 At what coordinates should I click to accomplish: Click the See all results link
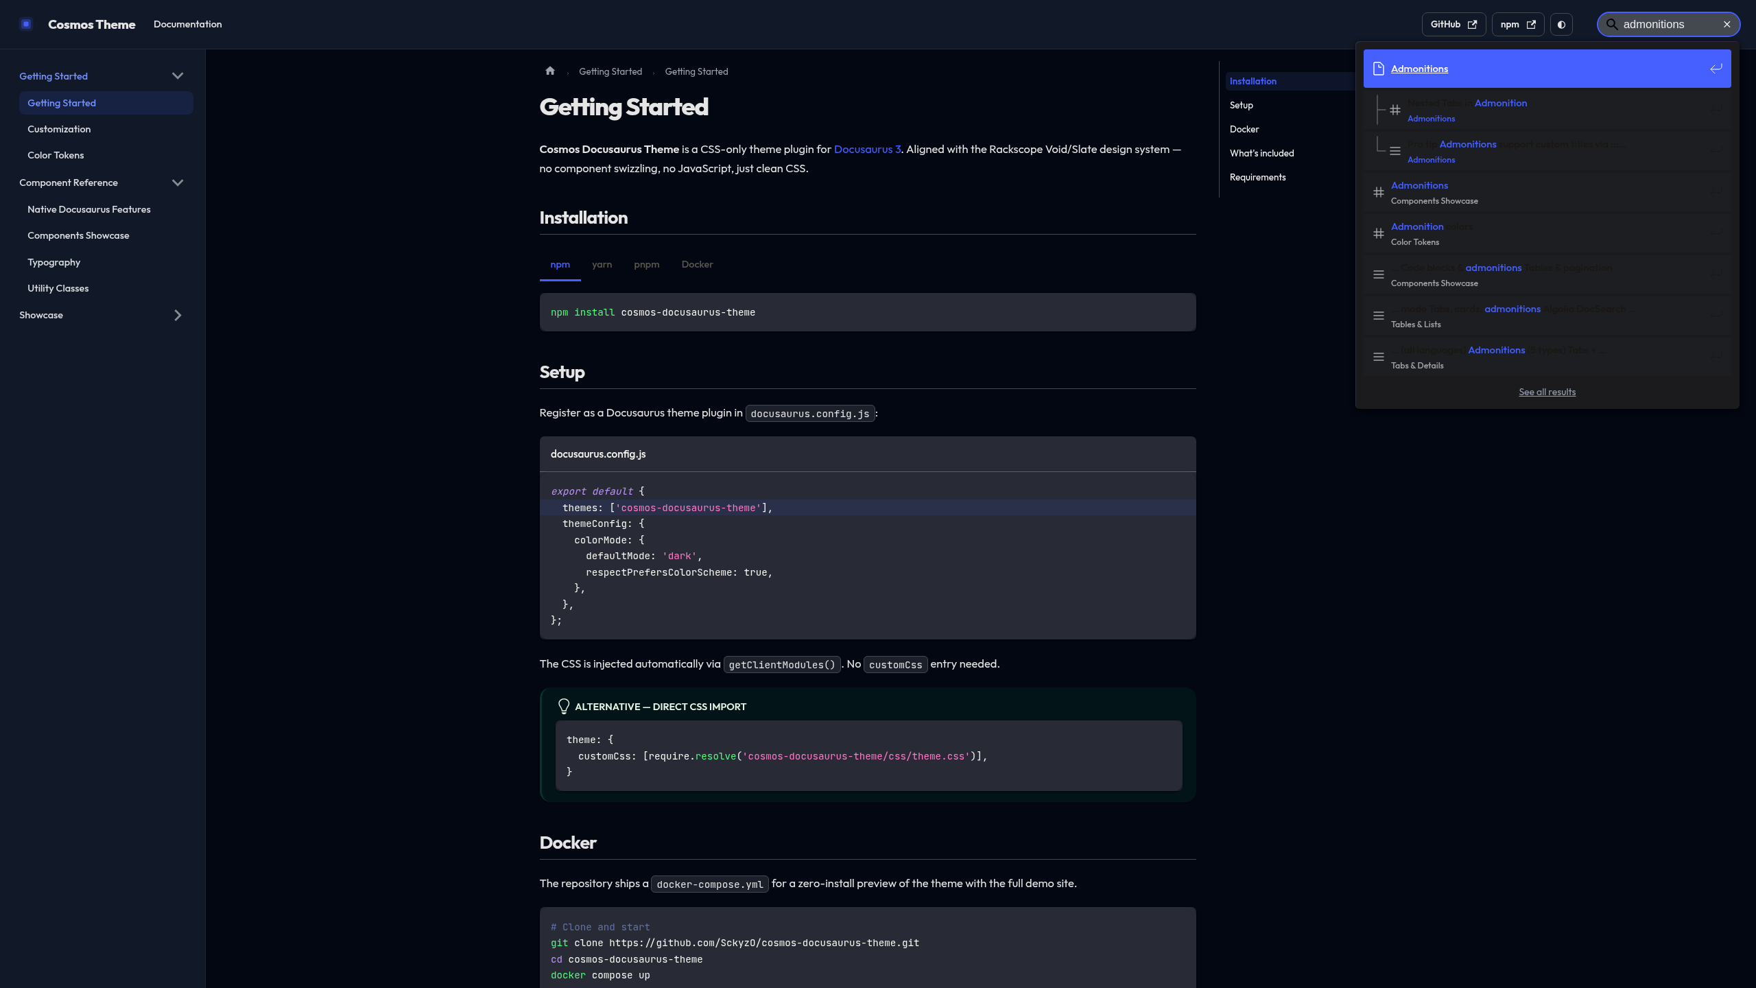pyautogui.click(x=1547, y=392)
